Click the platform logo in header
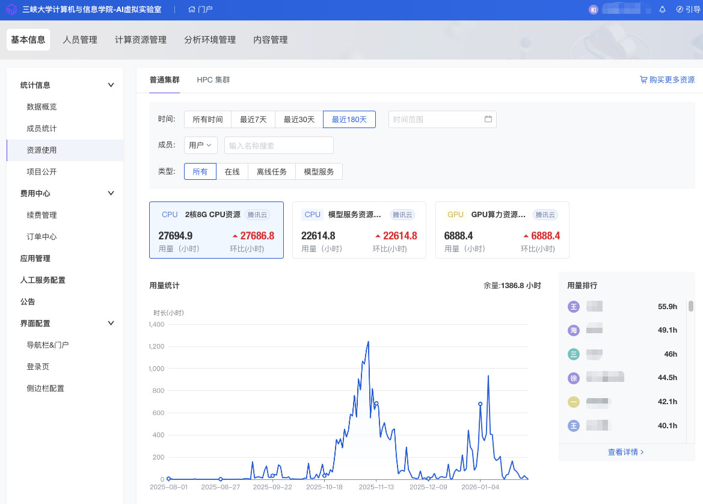The width and height of the screenshot is (703, 504). point(11,10)
